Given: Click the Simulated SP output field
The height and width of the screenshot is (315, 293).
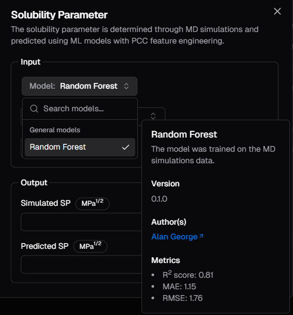Looking at the screenshot, I should [82, 222].
